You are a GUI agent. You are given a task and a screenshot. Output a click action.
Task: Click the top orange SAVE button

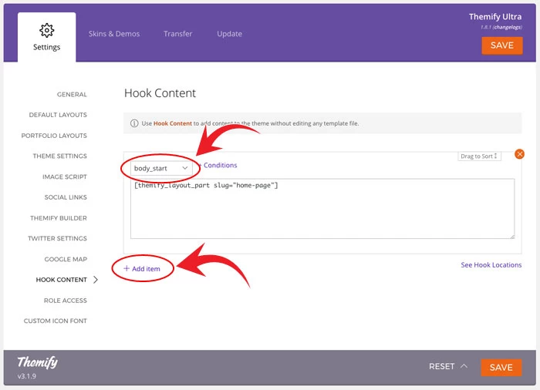(501, 45)
